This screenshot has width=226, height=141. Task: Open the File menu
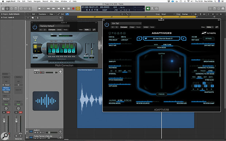click(19, 1)
